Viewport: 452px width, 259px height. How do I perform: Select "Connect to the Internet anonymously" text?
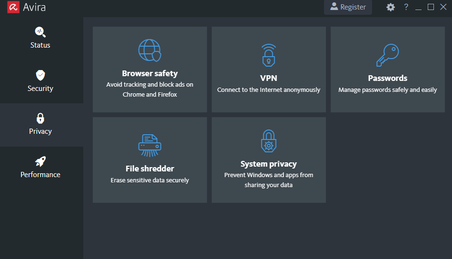click(x=269, y=90)
